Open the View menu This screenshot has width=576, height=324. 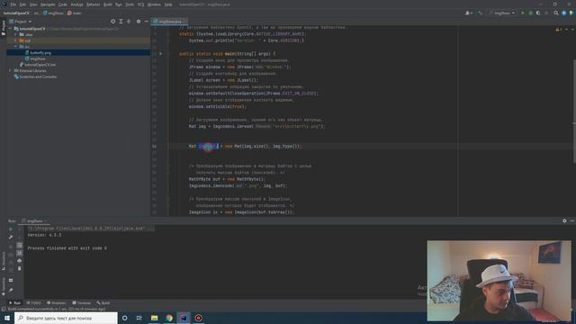(33, 4)
